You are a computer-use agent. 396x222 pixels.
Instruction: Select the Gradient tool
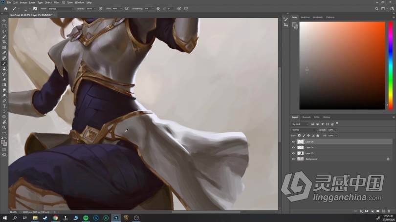tap(4, 85)
